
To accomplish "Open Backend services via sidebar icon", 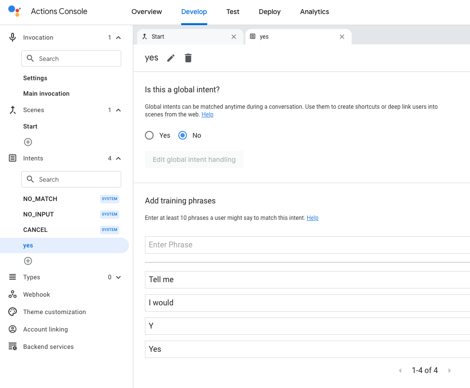I will click(12, 346).
